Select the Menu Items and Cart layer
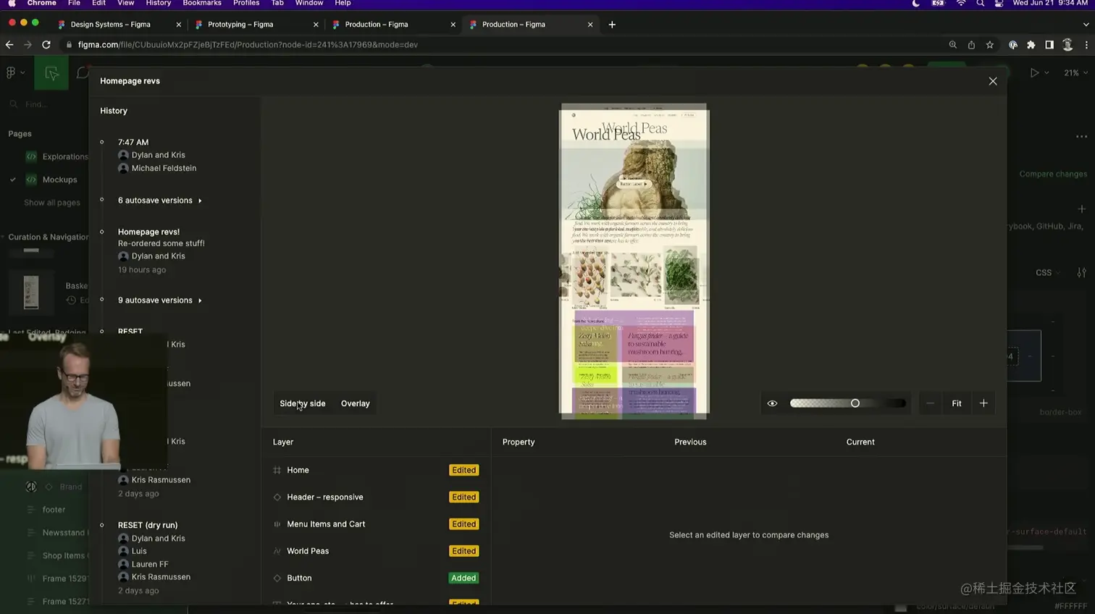1095x614 pixels. coord(376,524)
